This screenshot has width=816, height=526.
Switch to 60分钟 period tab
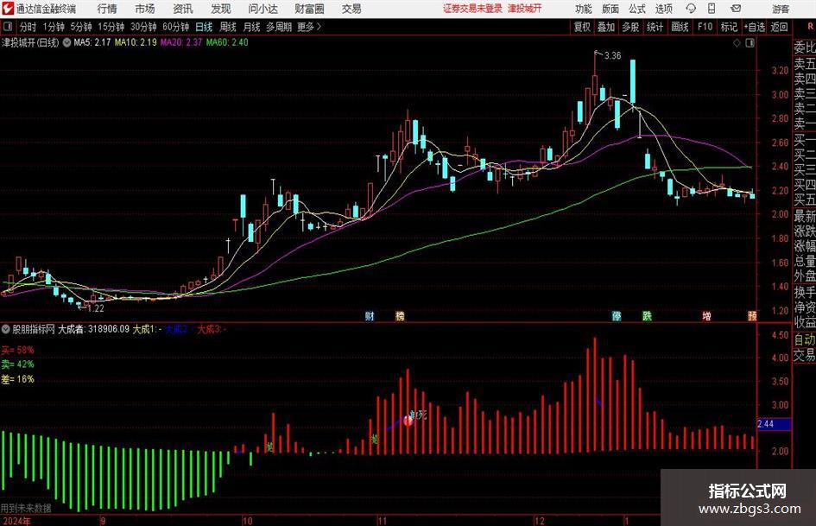point(175,27)
